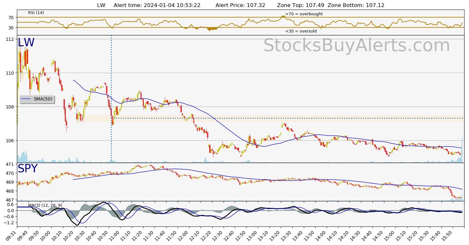
Task: Select the MACD (12, 26, 9) label
Action: click(45, 205)
